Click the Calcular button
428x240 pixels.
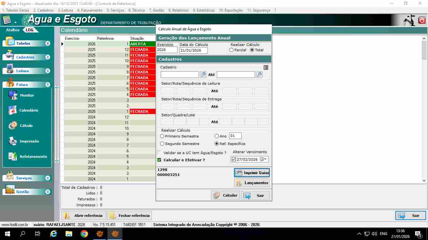click(x=225, y=195)
